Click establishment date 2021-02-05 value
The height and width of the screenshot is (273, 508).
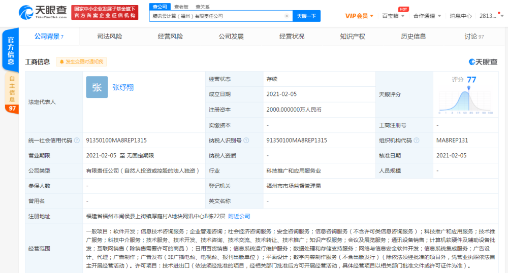(281, 94)
